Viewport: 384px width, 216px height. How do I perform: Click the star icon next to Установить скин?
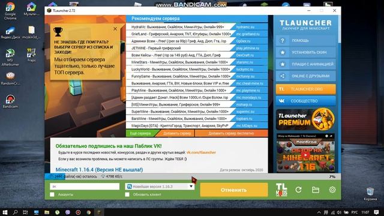pos(283,52)
